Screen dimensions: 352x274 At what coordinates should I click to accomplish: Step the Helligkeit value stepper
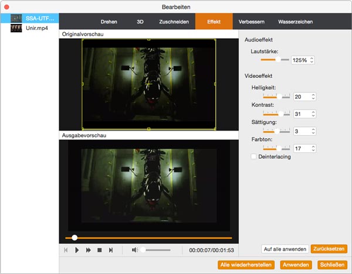tap(313, 97)
